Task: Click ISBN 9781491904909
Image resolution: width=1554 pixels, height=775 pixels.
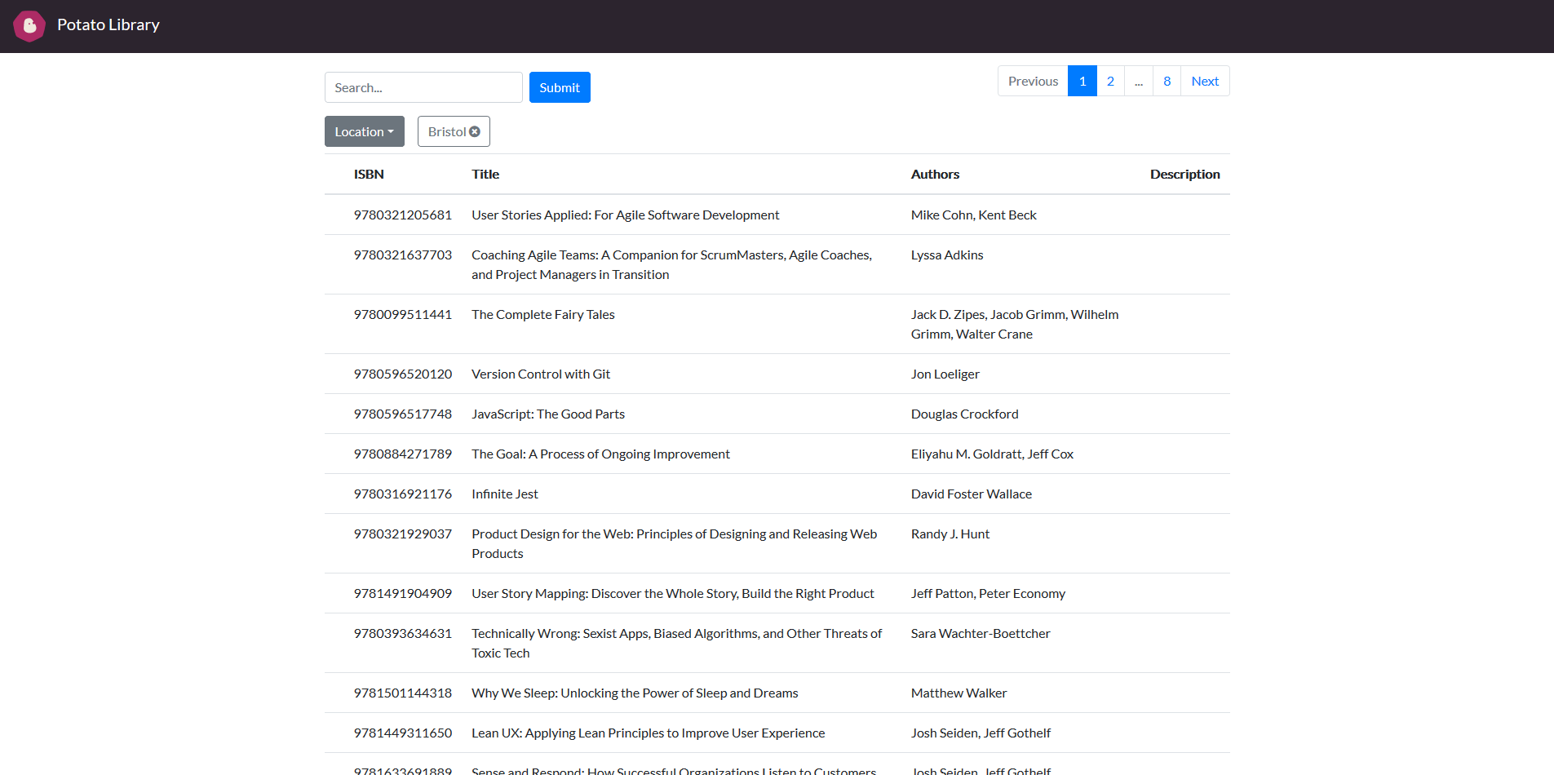Action: [x=403, y=593]
